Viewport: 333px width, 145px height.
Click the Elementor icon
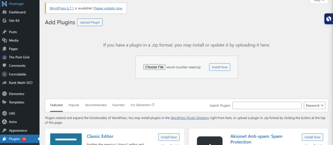[4, 94]
